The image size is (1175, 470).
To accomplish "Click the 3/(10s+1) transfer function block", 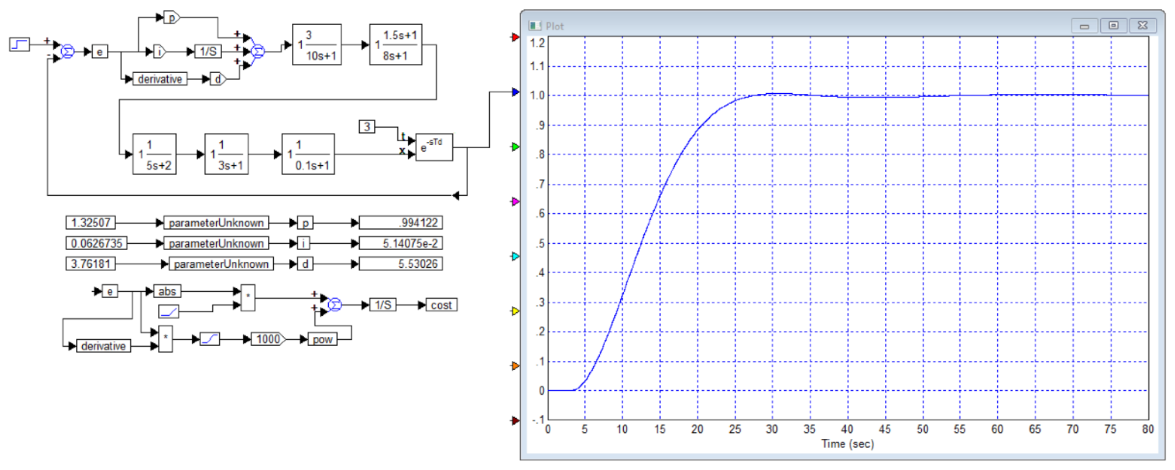I will (317, 45).
